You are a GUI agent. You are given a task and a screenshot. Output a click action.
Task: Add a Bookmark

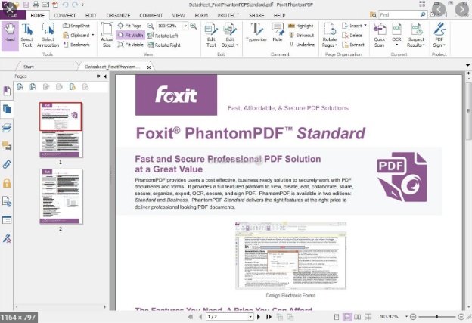click(x=76, y=45)
